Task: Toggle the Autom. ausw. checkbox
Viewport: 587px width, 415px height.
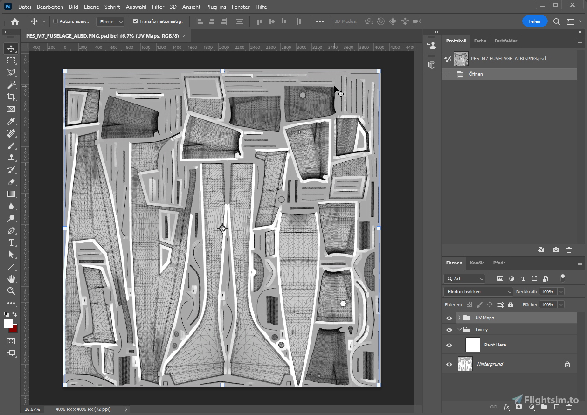Action: coord(55,21)
